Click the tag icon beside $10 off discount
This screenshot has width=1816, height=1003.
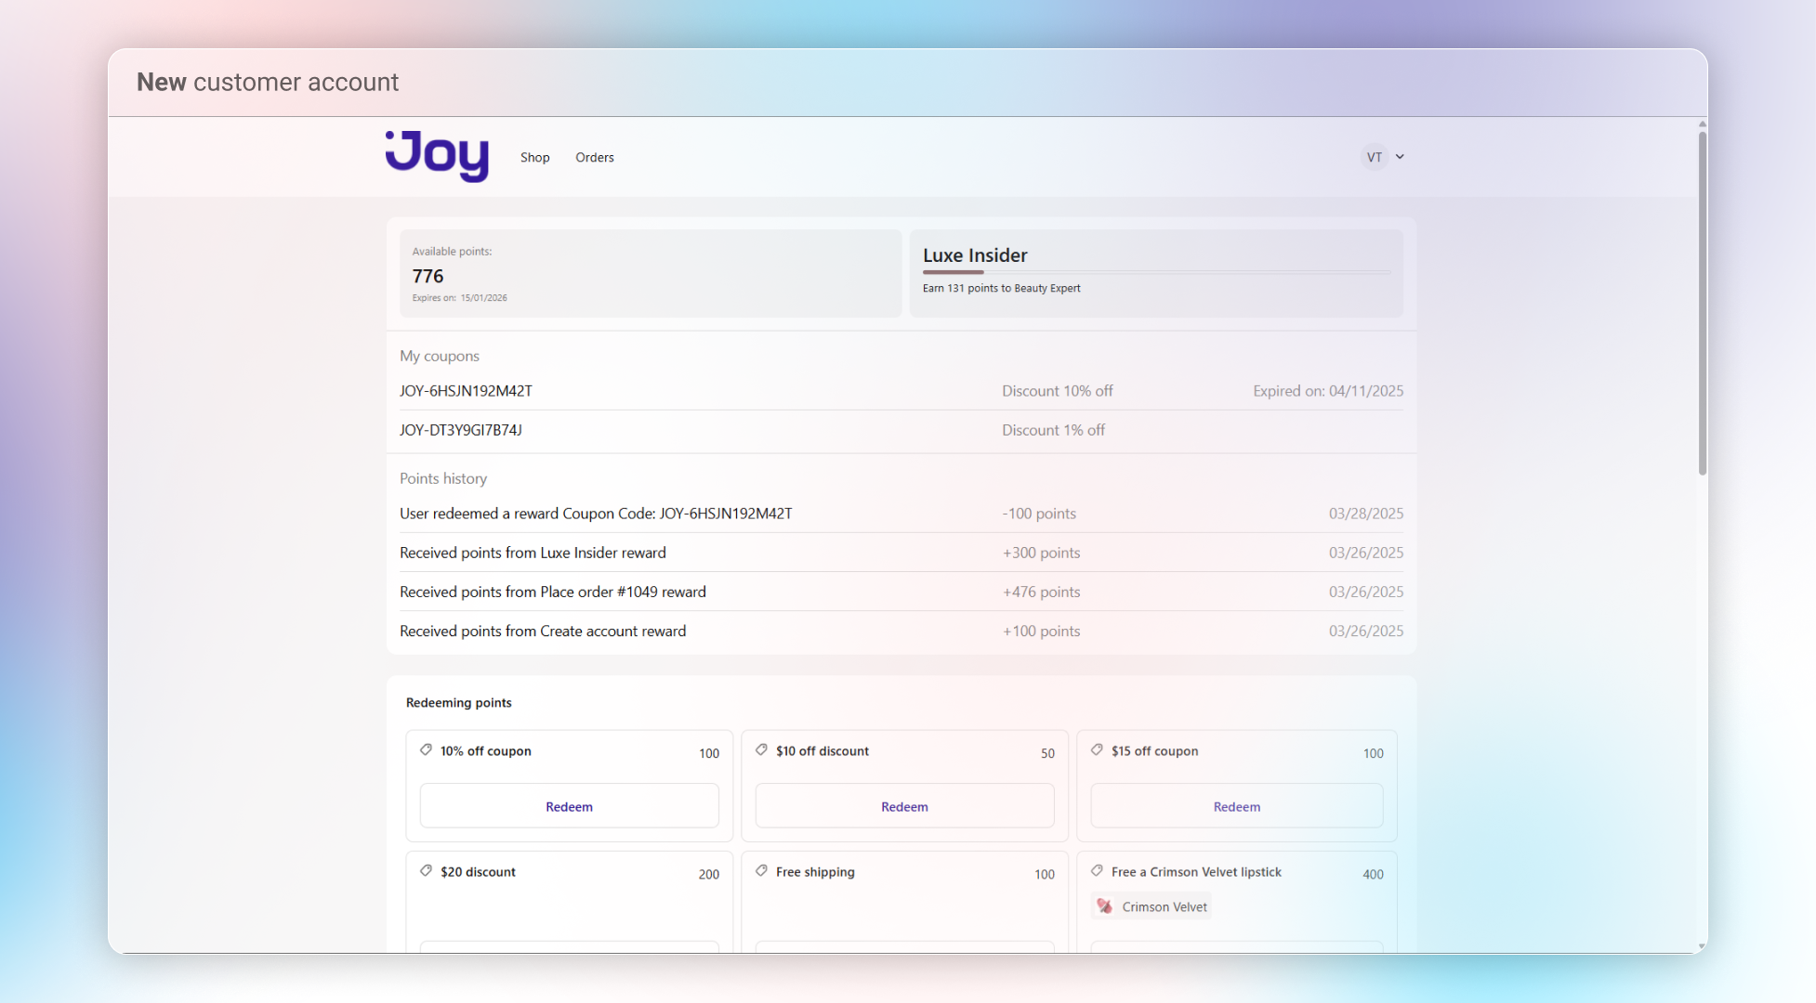[x=761, y=750]
